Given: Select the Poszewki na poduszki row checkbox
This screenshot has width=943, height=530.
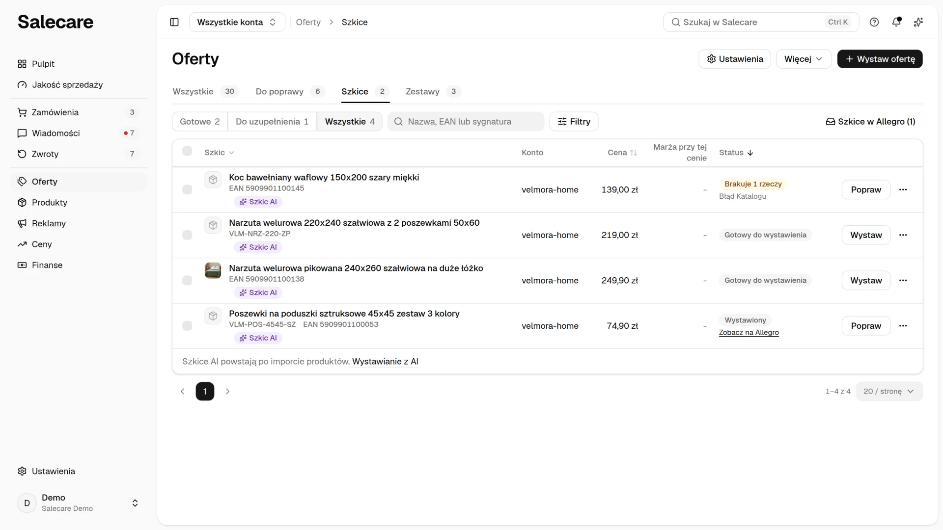Looking at the screenshot, I should pos(187,326).
